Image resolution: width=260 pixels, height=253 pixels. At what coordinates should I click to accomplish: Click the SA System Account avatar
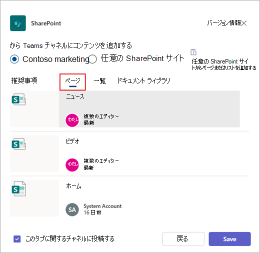point(72,209)
